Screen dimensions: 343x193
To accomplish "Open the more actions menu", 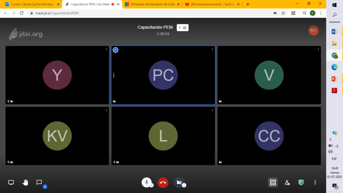I will coord(315,182).
